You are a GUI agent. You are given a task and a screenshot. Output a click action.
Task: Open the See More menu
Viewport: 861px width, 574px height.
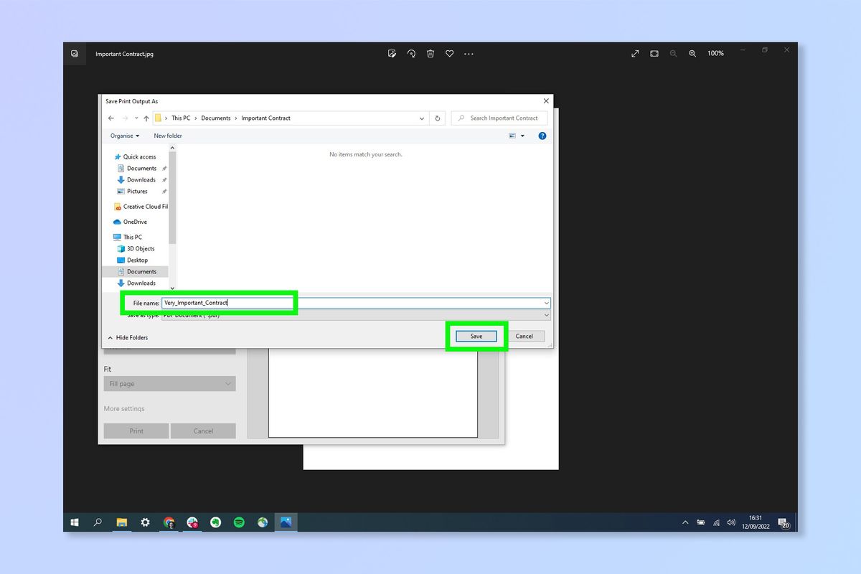(469, 53)
